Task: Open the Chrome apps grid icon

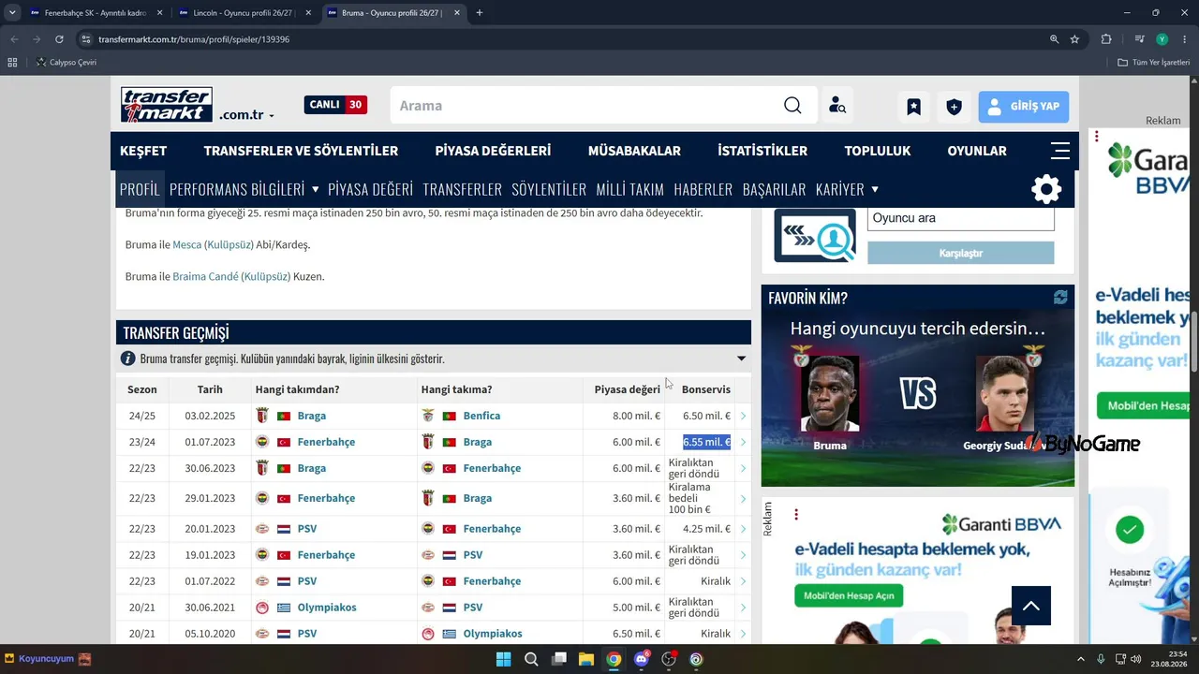Action: pos(12,63)
